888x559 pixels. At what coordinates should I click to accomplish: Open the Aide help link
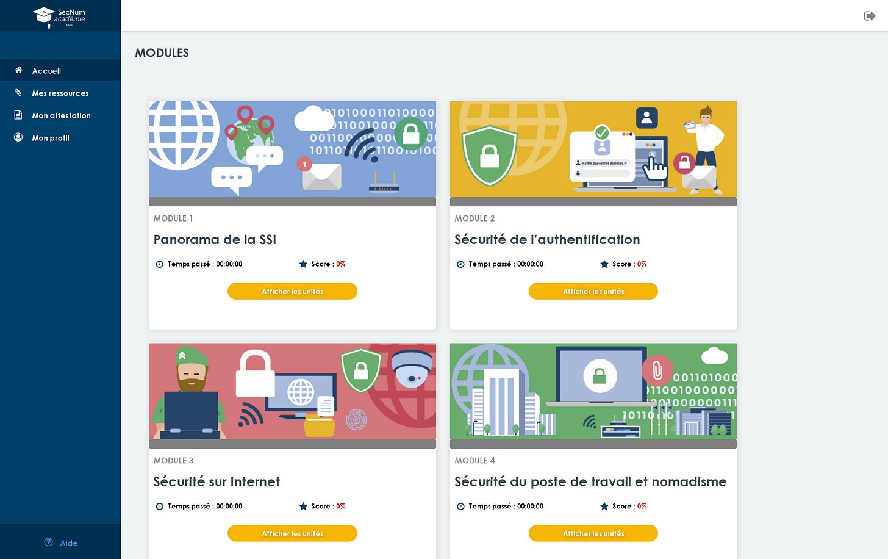click(68, 543)
